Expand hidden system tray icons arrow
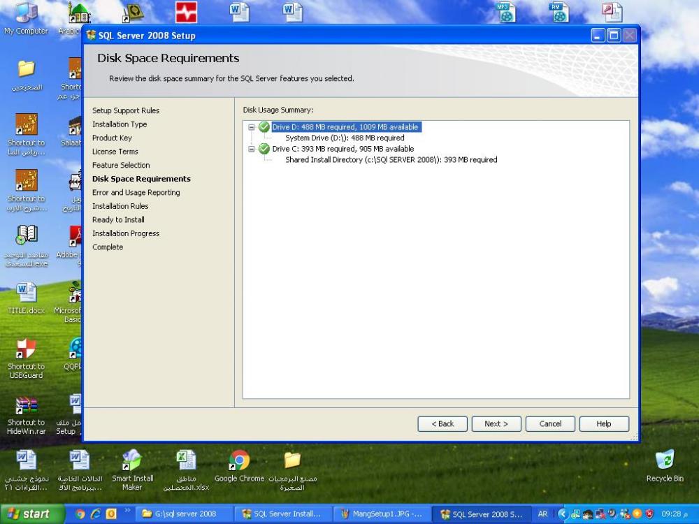The height and width of the screenshot is (524, 699). [x=563, y=514]
